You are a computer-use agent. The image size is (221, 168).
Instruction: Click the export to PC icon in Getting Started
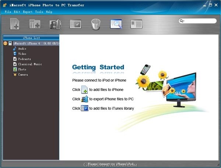(x=85, y=99)
